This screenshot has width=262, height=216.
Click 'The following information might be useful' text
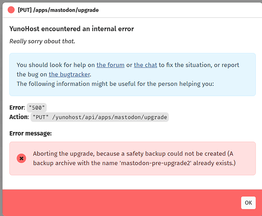(115, 84)
